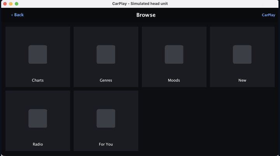Click the Browse page title
Screen dimensions: 280x156
coord(146,15)
